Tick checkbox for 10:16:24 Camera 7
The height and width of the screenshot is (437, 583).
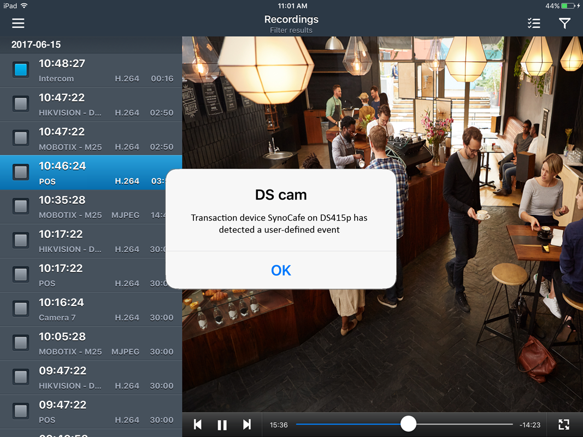coord(21,309)
